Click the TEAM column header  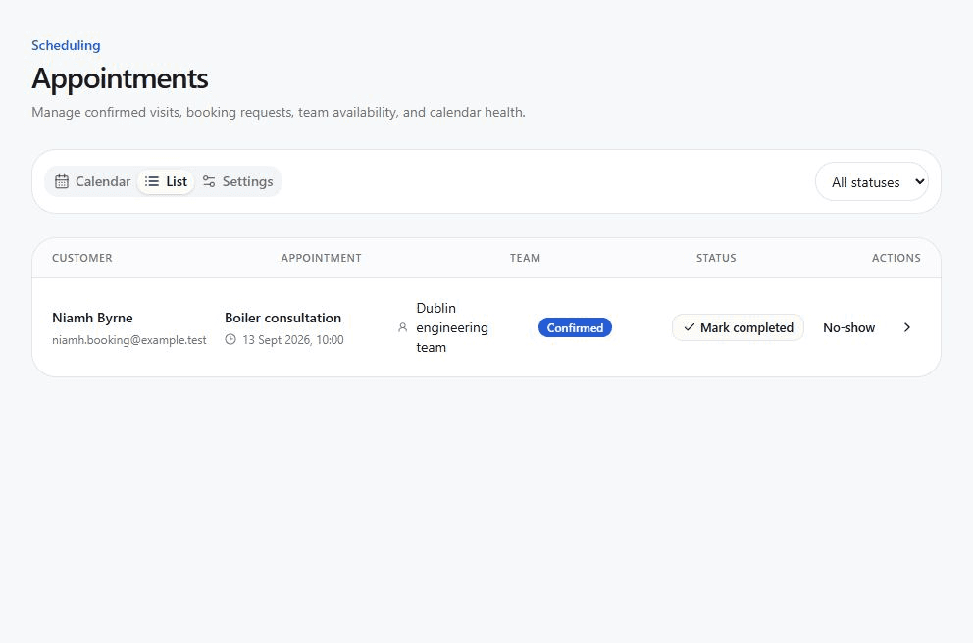tap(525, 258)
